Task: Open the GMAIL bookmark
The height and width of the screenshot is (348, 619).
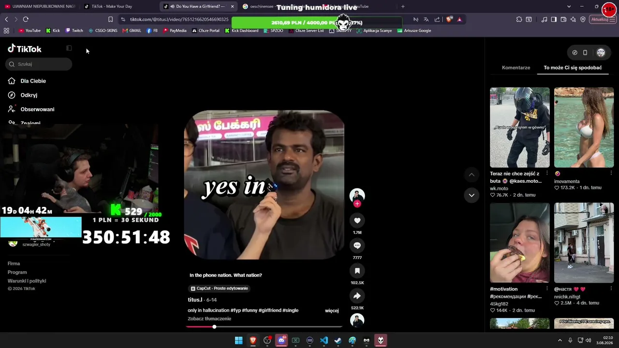Action: click(132, 30)
